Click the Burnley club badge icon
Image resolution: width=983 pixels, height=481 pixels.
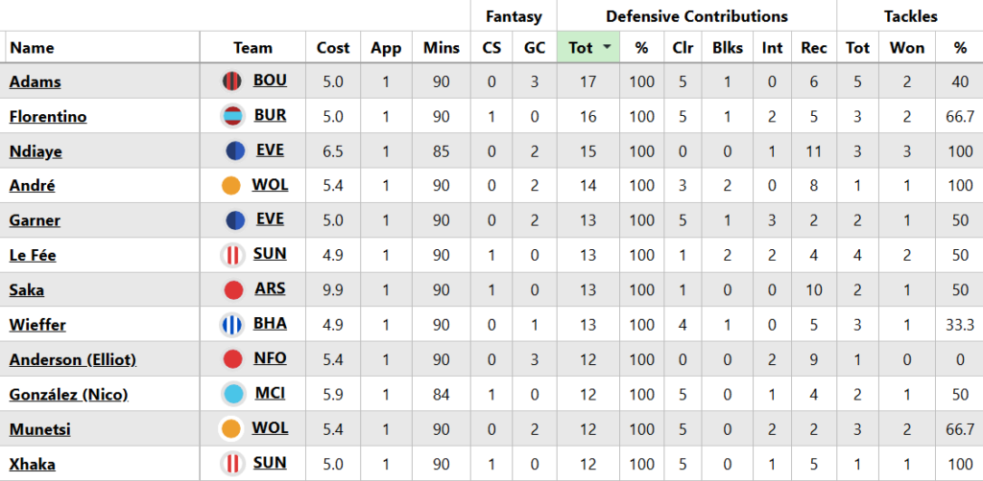[233, 117]
